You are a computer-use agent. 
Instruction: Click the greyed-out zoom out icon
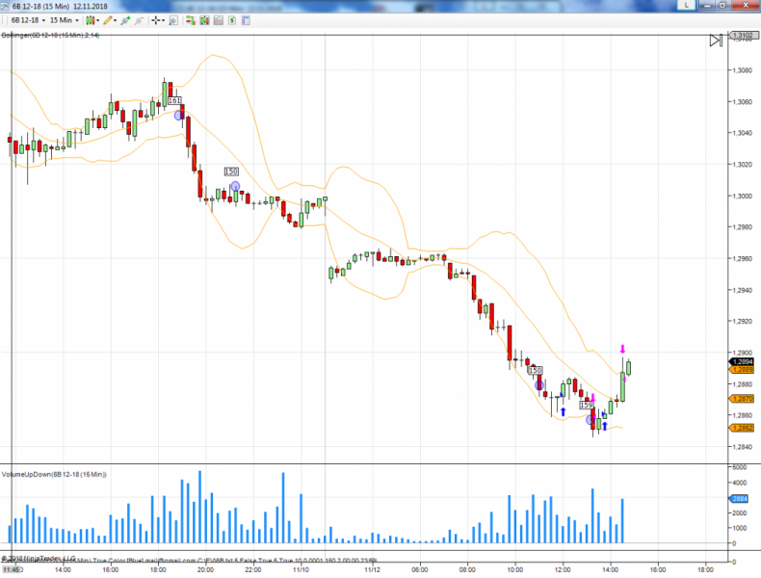pyautogui.click(x=140, y=20)
